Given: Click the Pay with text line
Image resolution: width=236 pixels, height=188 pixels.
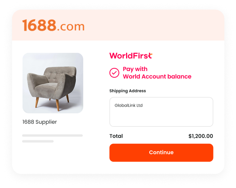Looking at the screenshot, I should pos(135,69).
